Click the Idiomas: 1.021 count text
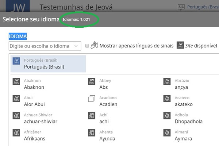The width and height of the screenshot is (219, 146). click(76, 19)
